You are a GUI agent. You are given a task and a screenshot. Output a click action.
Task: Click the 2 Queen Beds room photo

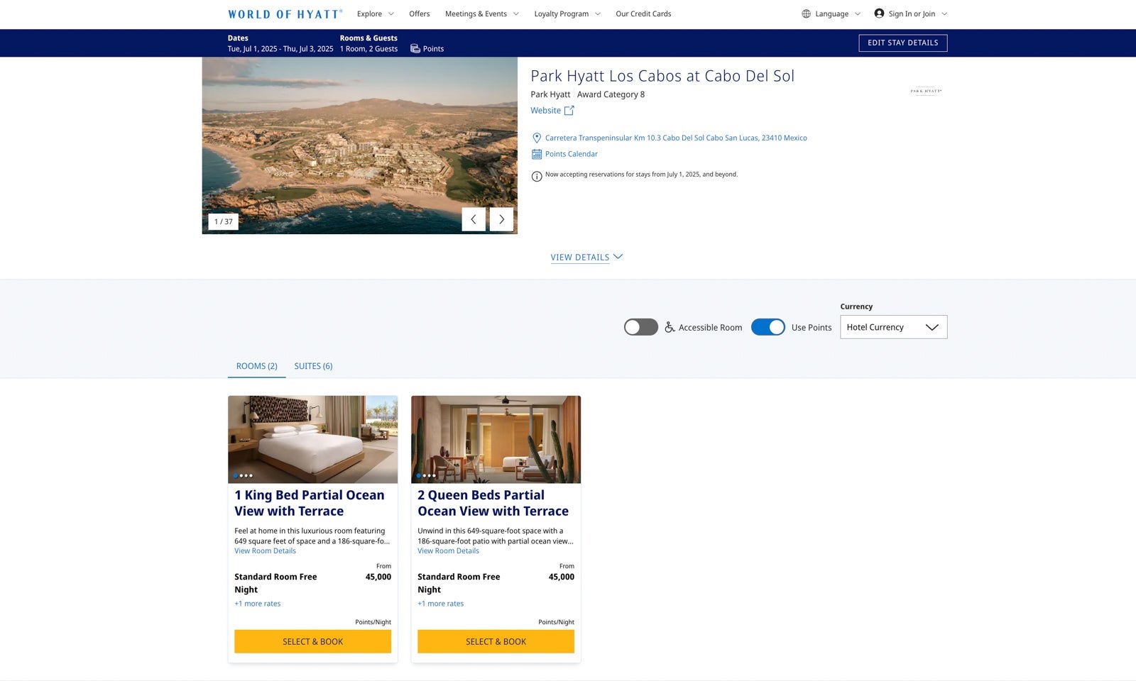[496, 440]
